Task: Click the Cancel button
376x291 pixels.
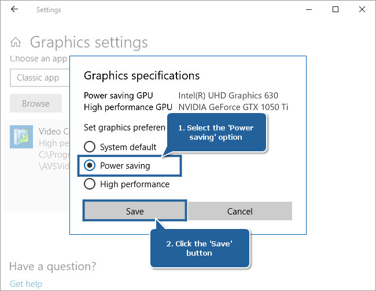Action: (x=240, y=211)
